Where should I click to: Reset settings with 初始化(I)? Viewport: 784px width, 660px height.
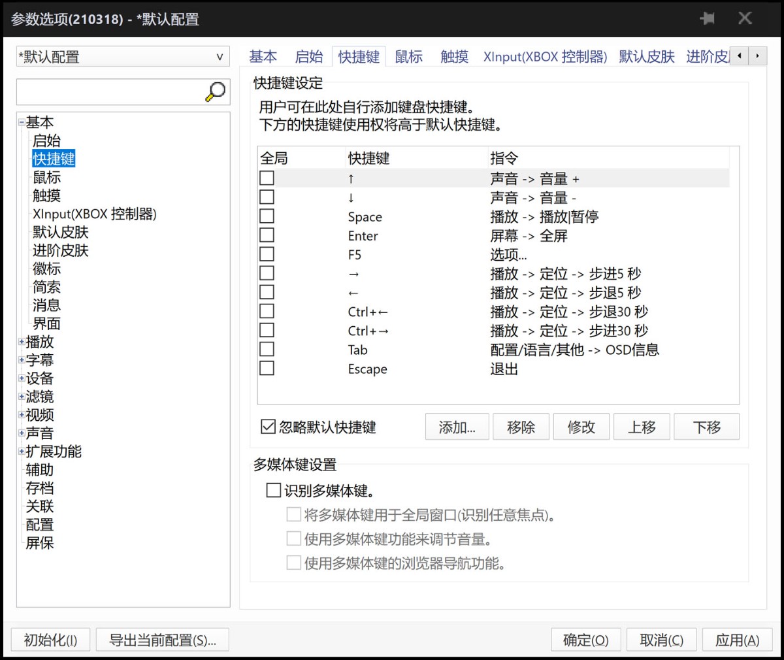[50, 640]
